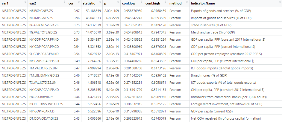Select the NE.IMP.GNFS.ZS cell in var2

click(x=41, y=18)
